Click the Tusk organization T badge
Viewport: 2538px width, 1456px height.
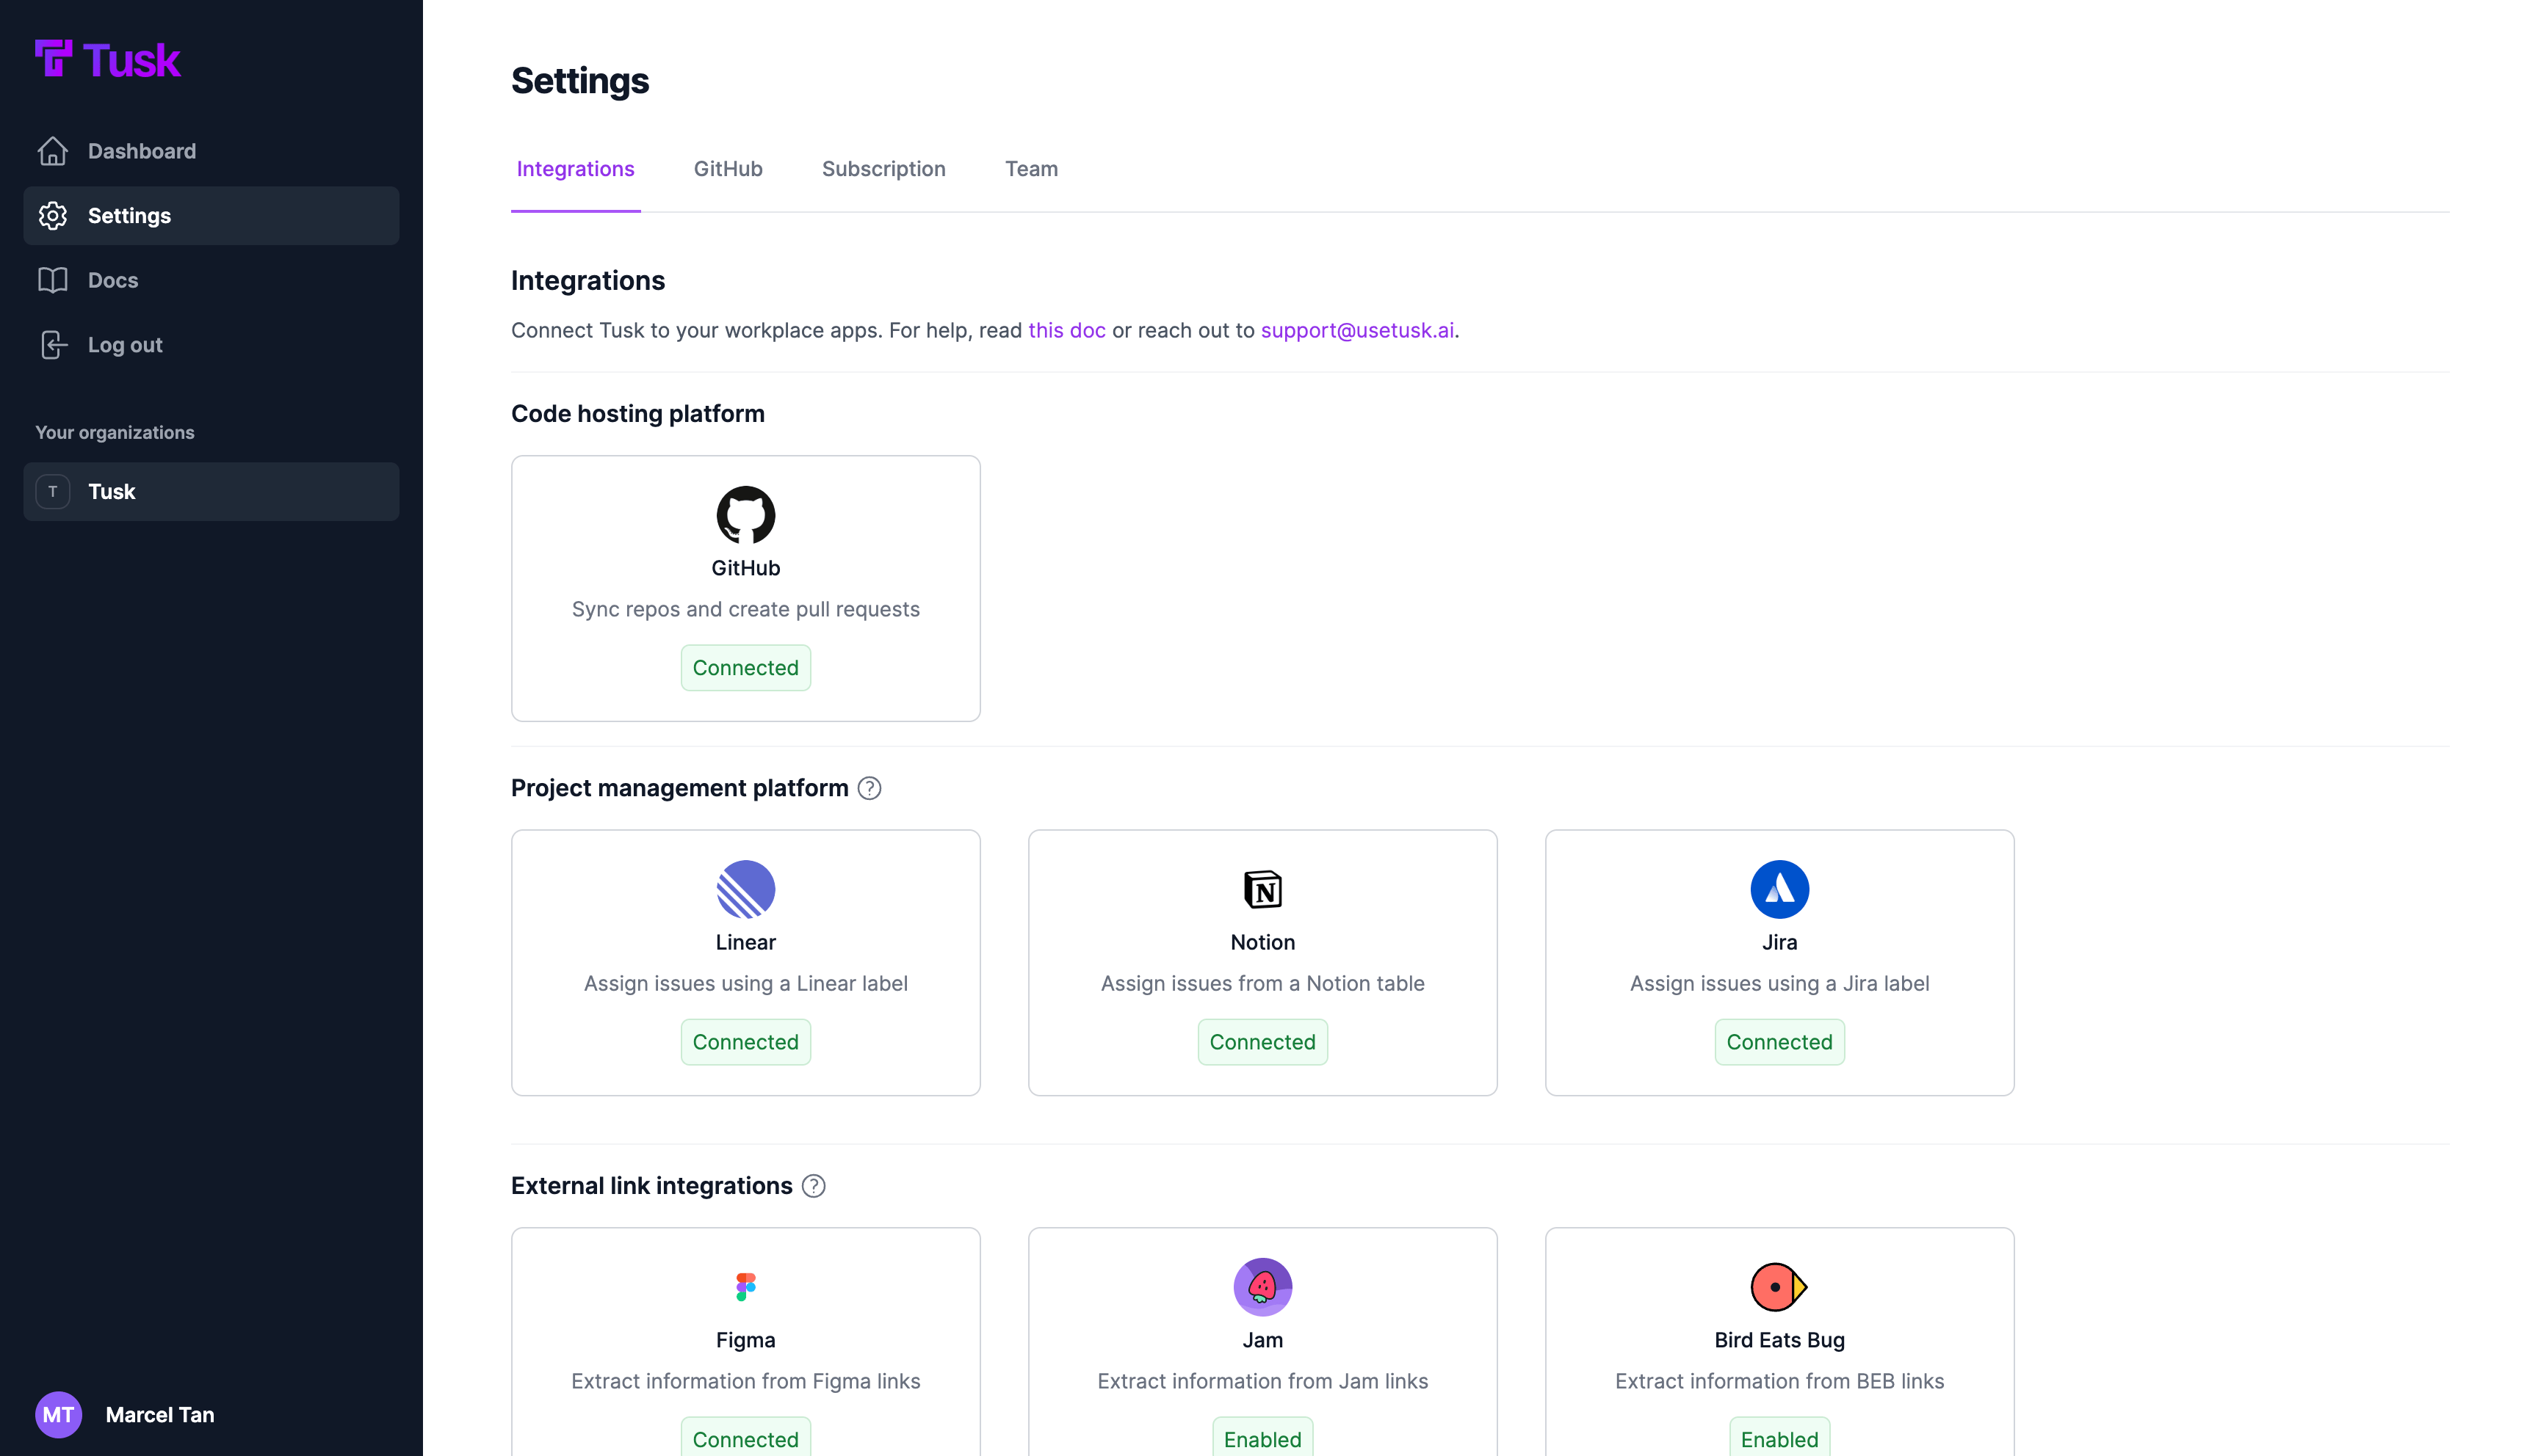click(x=53, y=492)
